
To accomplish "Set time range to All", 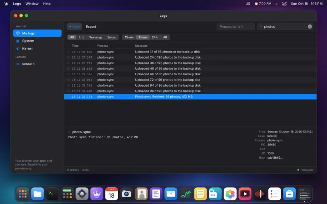I will coord(165,37).
